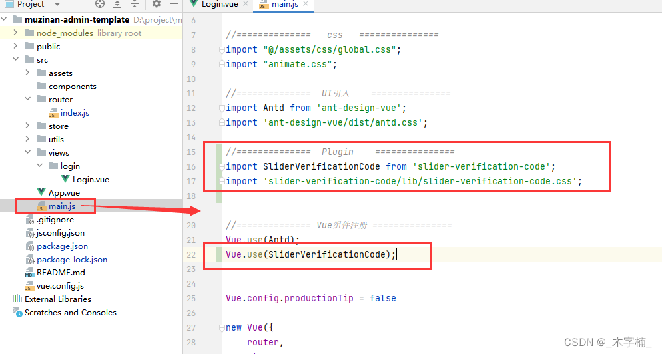Viewport: 662px width, 354px height.
Task: Click the Vue icon beside App.vue
Action: click(x=41, y=192)
